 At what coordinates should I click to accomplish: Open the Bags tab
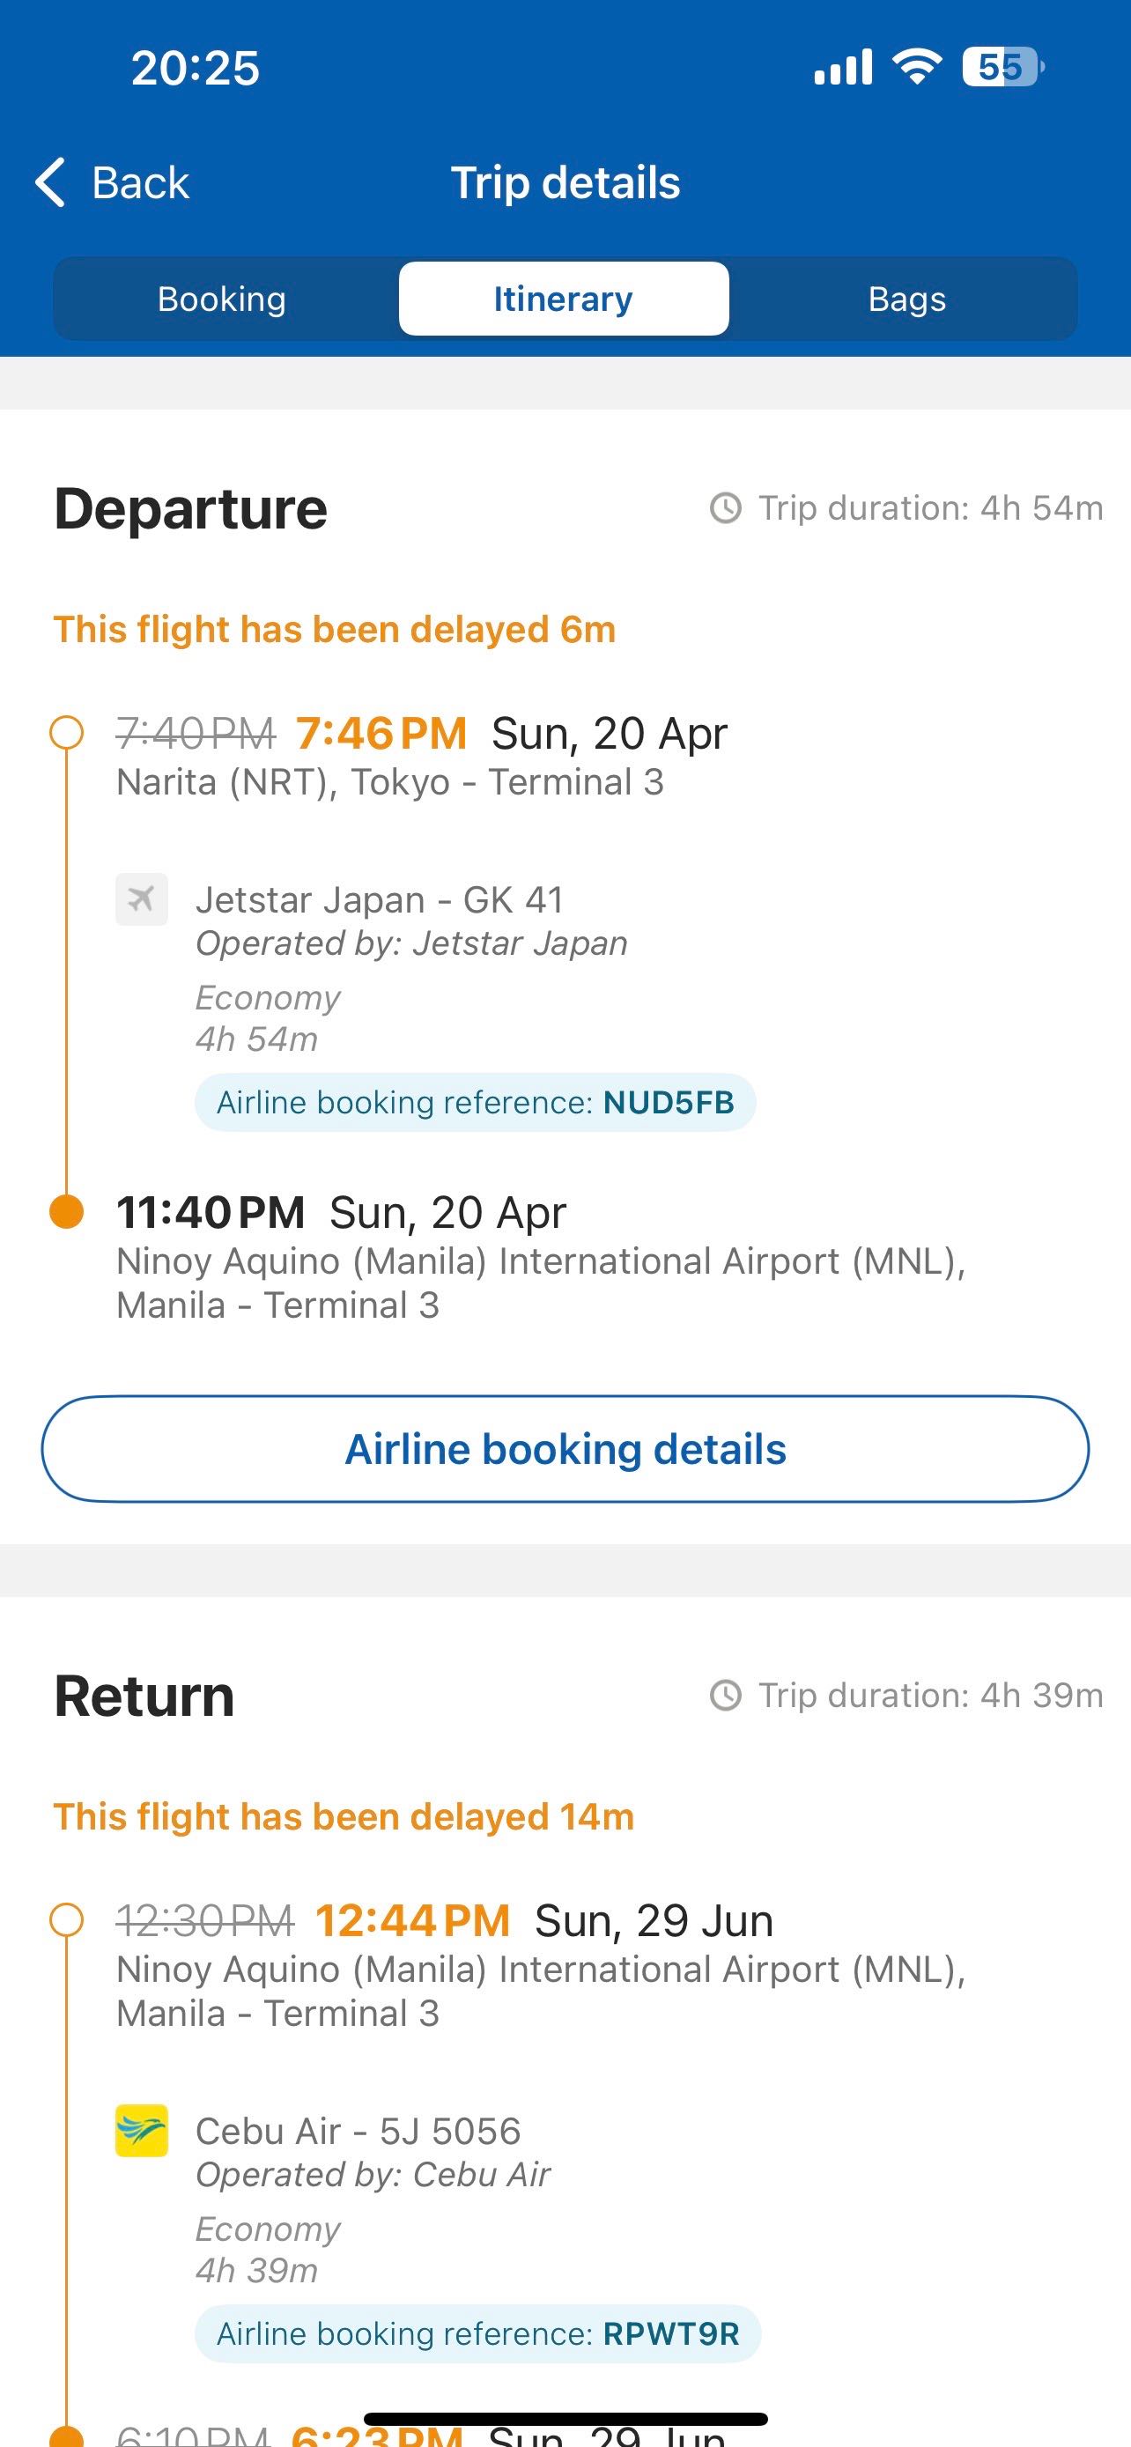pos(906,299)
